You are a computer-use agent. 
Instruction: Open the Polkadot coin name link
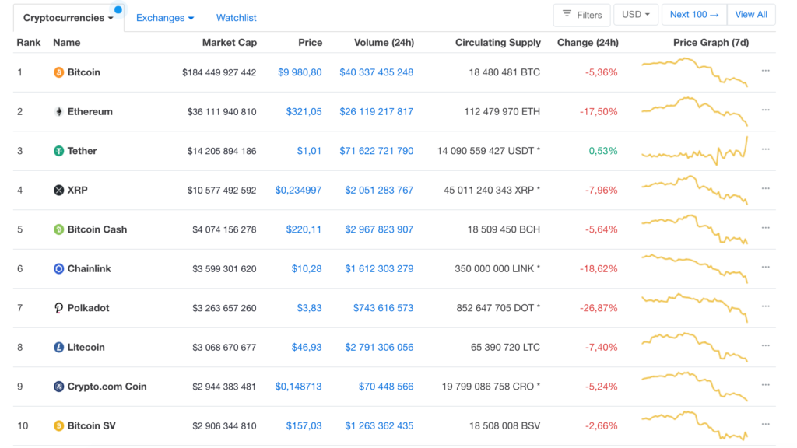89,308
